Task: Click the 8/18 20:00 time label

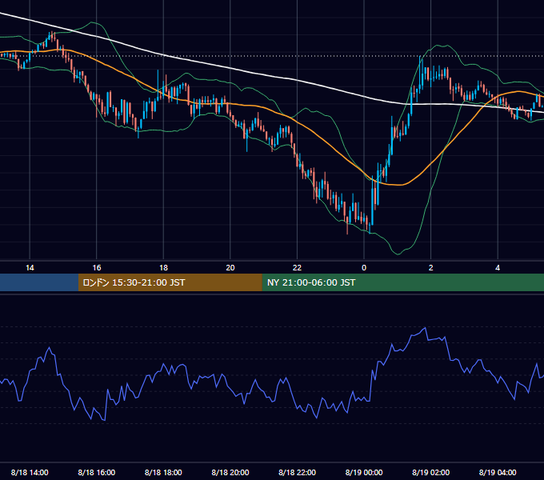Action: [x=230, y=472]
